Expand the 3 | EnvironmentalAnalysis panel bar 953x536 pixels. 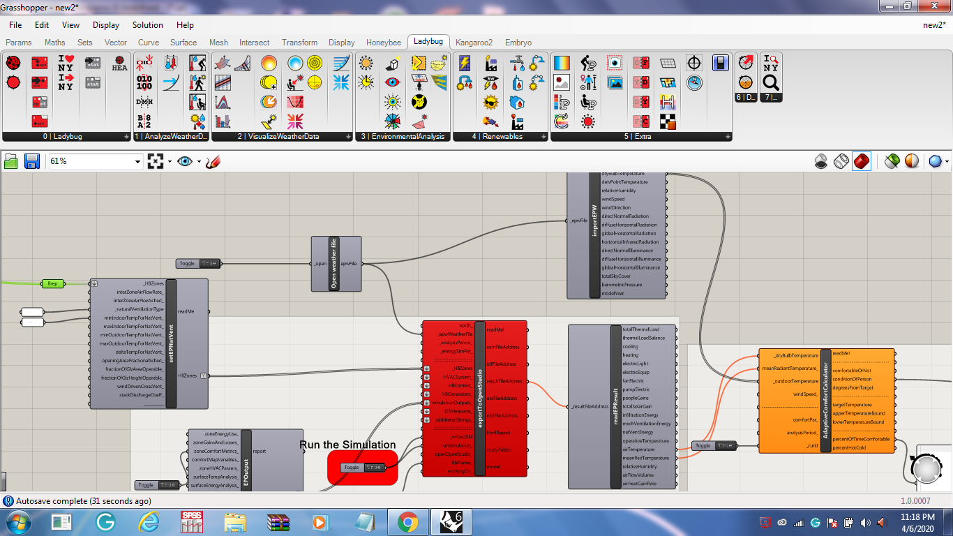(x=403, y=137)
